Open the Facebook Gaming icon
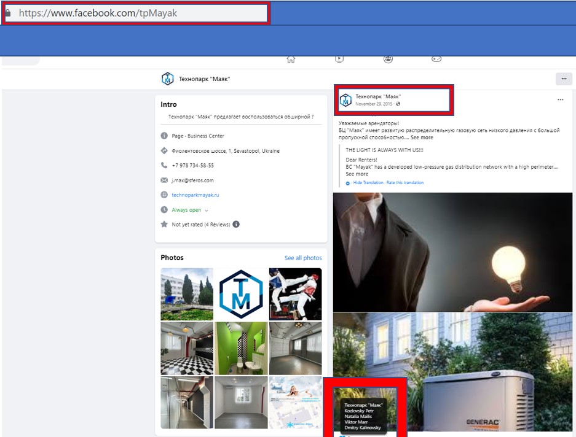This screenshot has height=437, width=576. tap(436, 59)
